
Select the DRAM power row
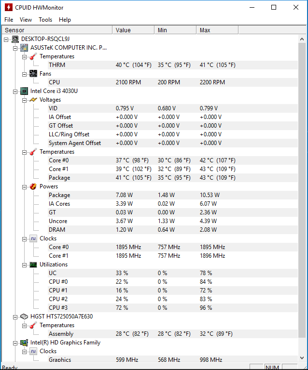[x=173, y=230]
